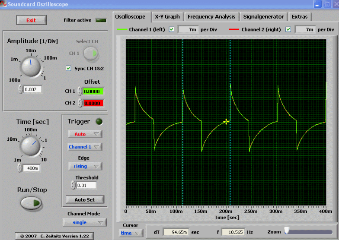Toggle the Channel 2 (right) checkbox
This screenshot has height=240, width=339.
[288, 29]
